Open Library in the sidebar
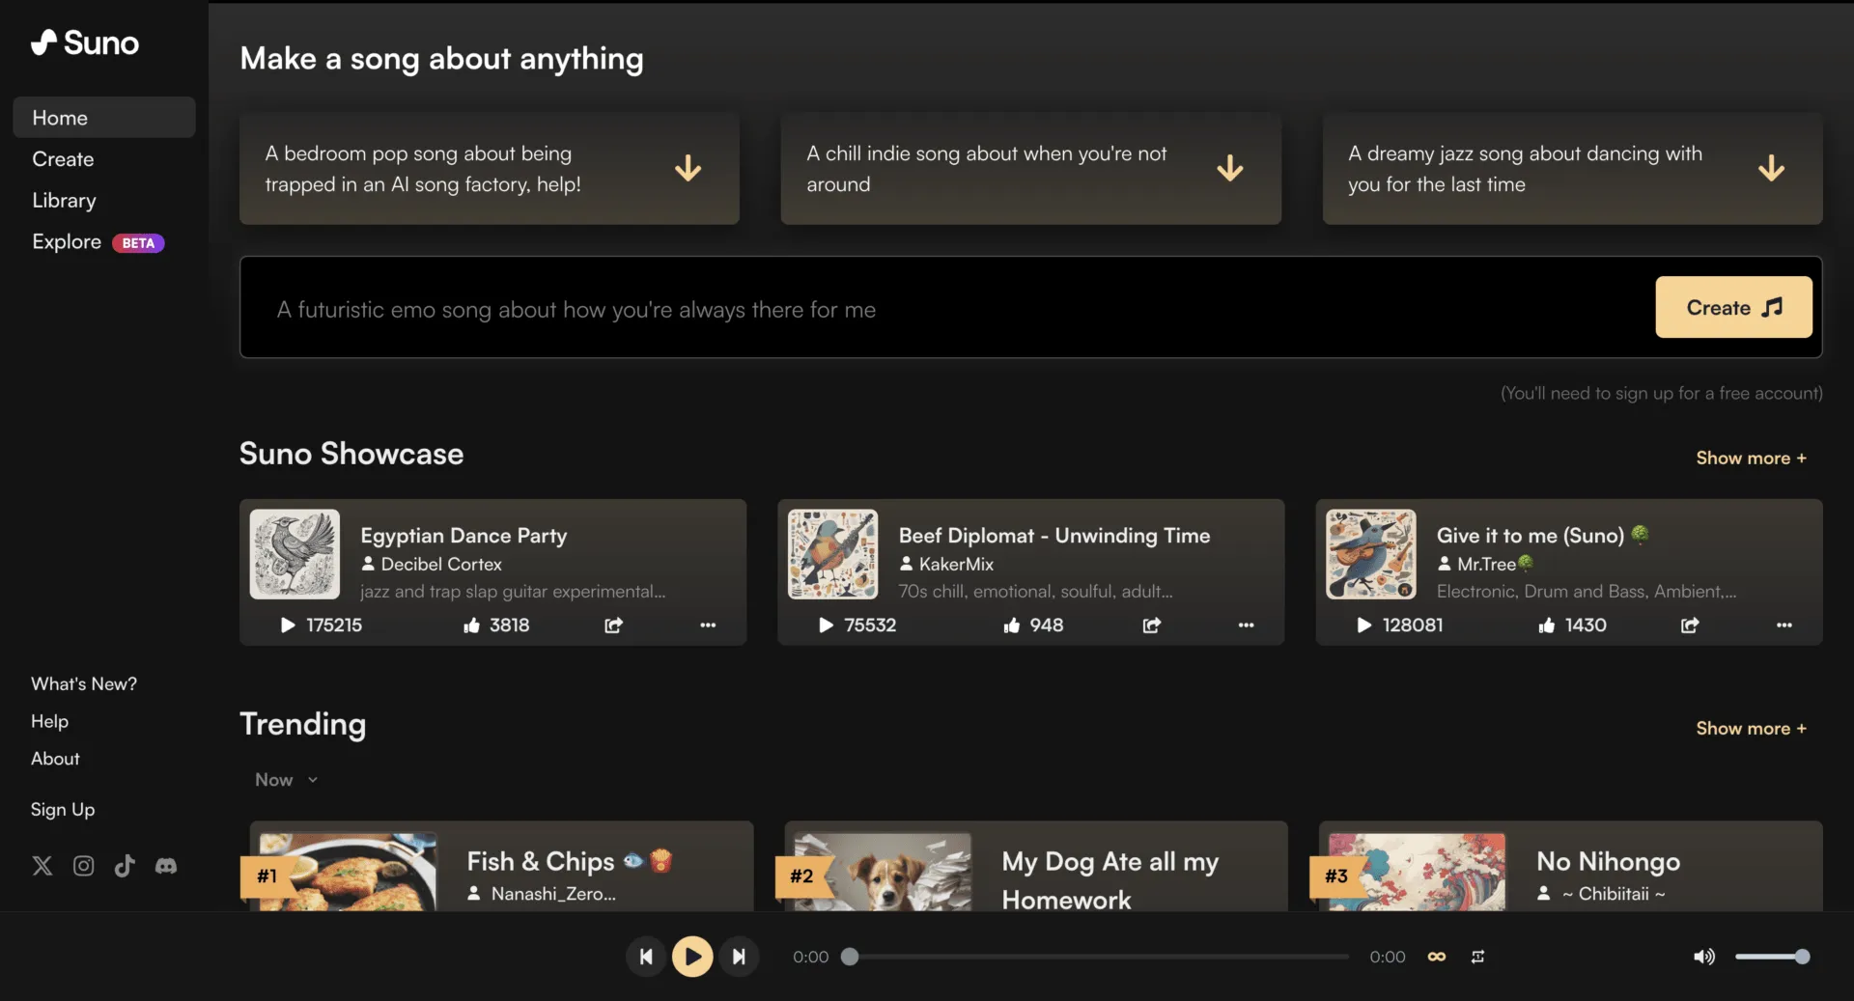Image resolution: width=1854 pixels, height=1001 pixels. pos(64,201)
